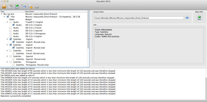Click the open disc toolbar icon
207x102 pixels.
[x=10, y=6]
